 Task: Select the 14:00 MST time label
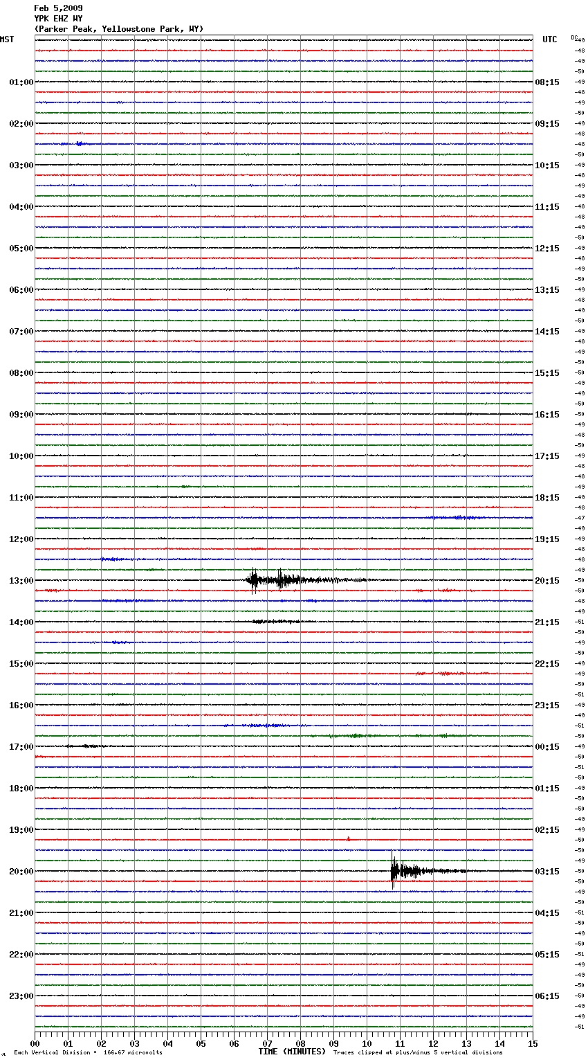click(21, 622)
